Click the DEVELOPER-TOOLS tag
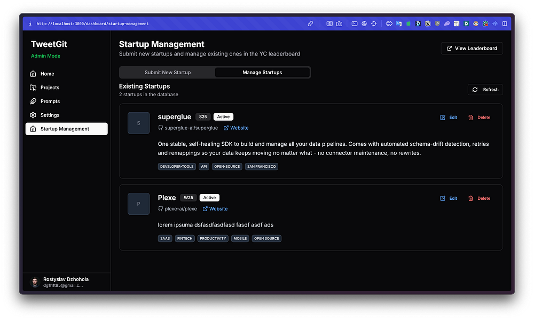Image resolution: width=534 pixels, height=320 pixels. (177, 166)
